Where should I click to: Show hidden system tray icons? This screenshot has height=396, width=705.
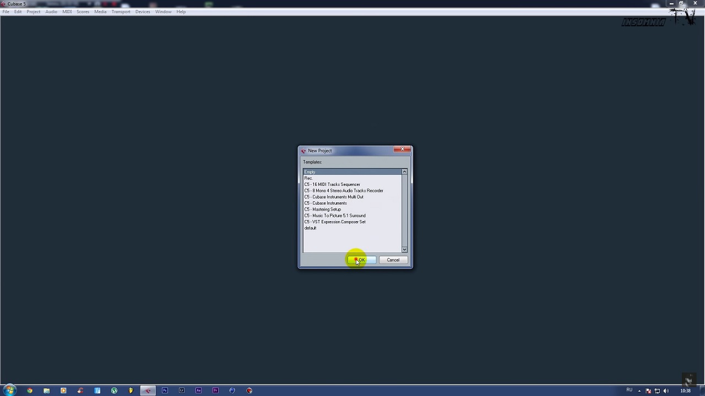[x=639, y=391]
